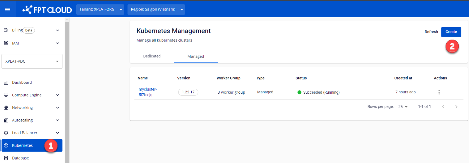Switch to the Dedicated tab

(152, 56)
